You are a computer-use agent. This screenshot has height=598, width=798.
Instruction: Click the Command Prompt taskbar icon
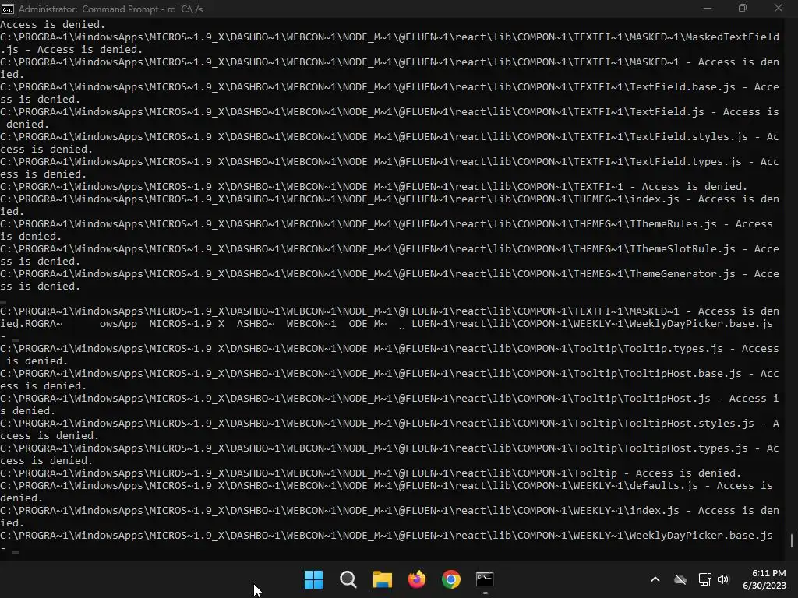[485, 579]
